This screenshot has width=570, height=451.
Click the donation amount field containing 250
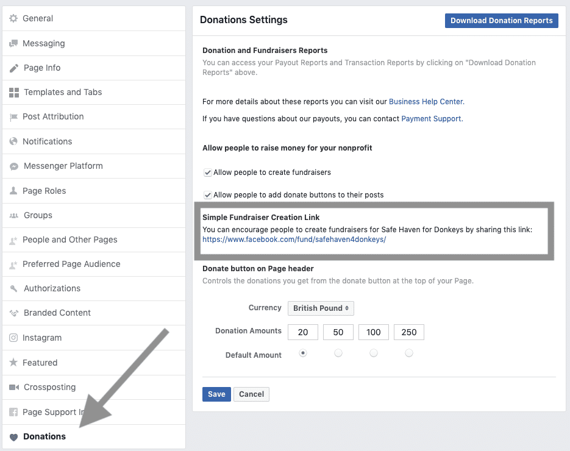click(x=409, y=332)
